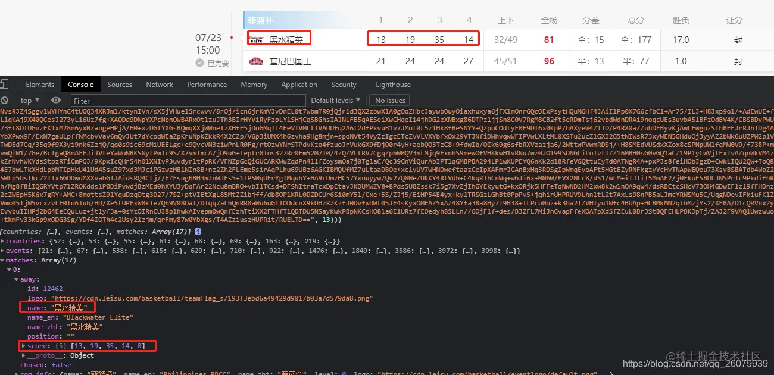Click the 已完赛 status check icon
The width and height of the screenshot is (774, 375).
coord(199,63)
